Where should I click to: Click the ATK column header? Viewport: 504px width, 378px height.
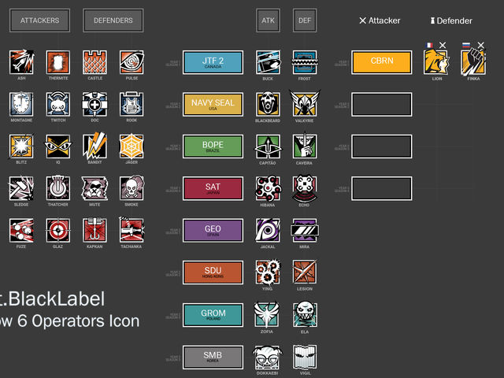[268, 20]
